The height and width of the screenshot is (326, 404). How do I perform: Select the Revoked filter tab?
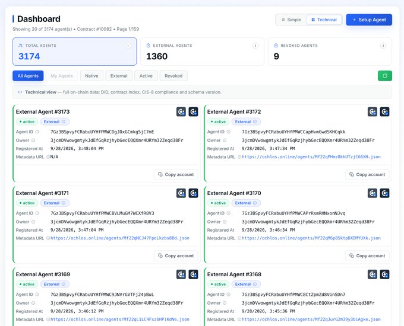pos(173,76)
